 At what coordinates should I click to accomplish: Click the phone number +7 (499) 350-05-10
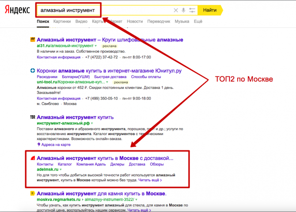pyautogui.click(x=101, y=98)
